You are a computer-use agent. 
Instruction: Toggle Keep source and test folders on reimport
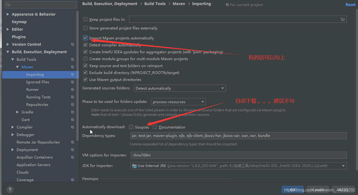[85, 66]
